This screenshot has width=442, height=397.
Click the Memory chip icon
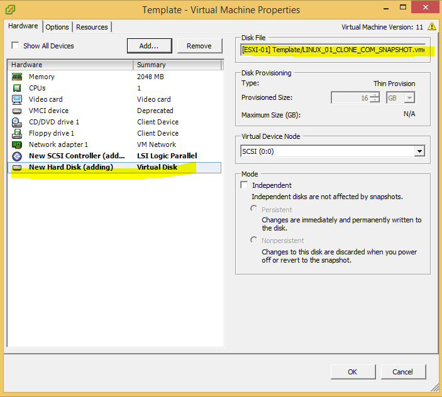pos(17,77)
